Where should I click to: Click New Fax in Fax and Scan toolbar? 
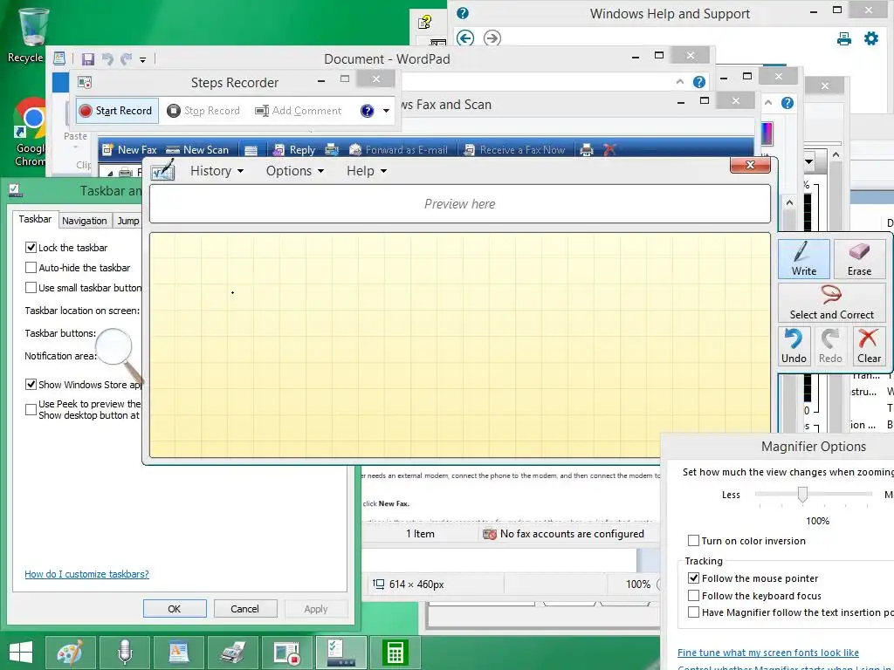coord(129,150)
